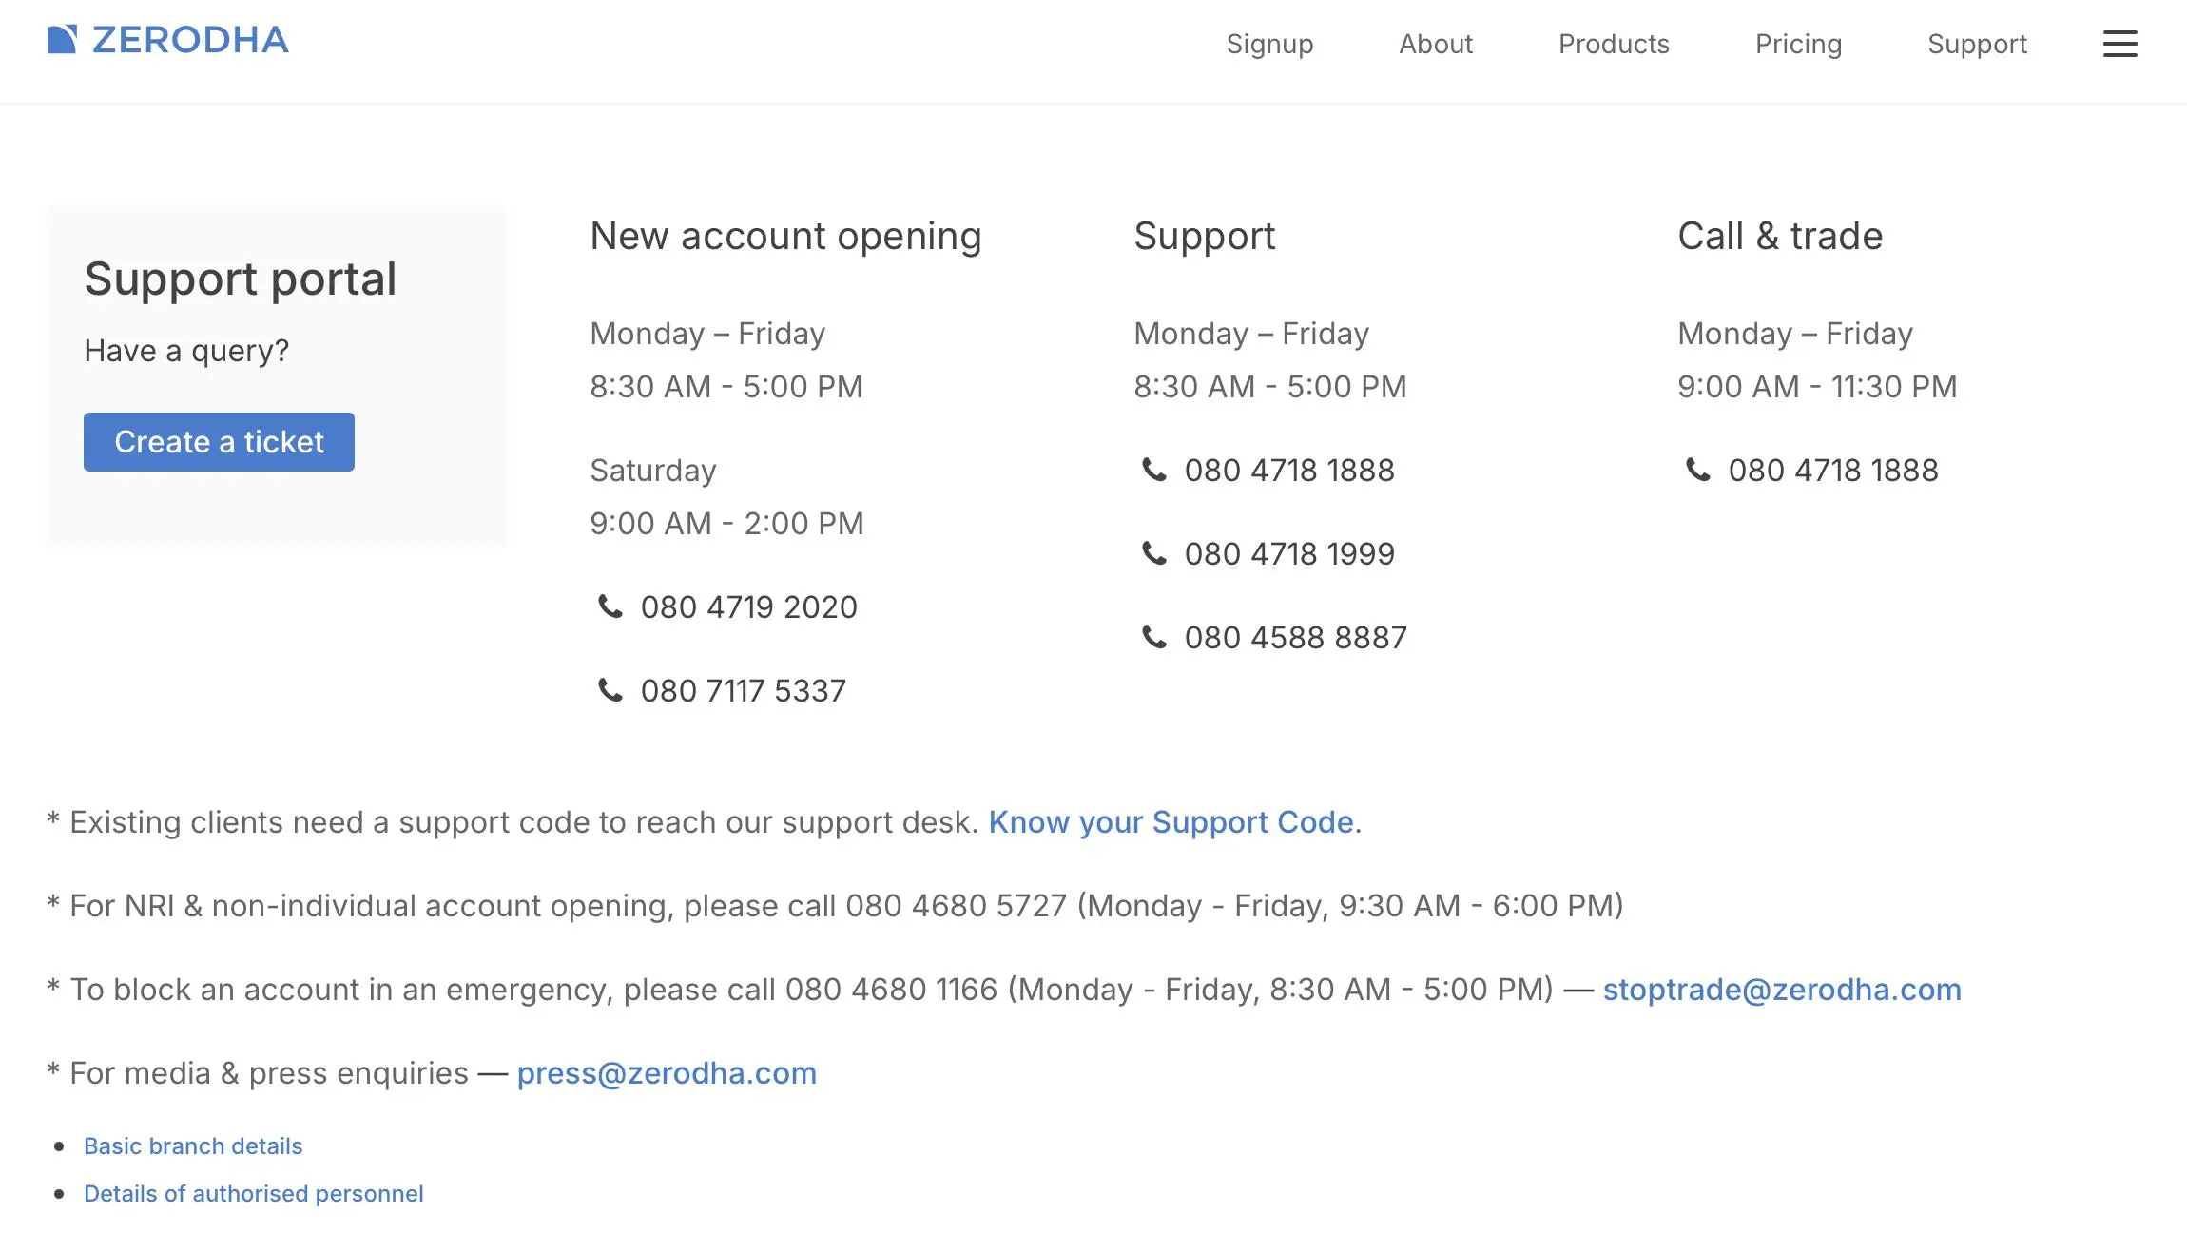Click the Create a ticket button

pos(219,442)
